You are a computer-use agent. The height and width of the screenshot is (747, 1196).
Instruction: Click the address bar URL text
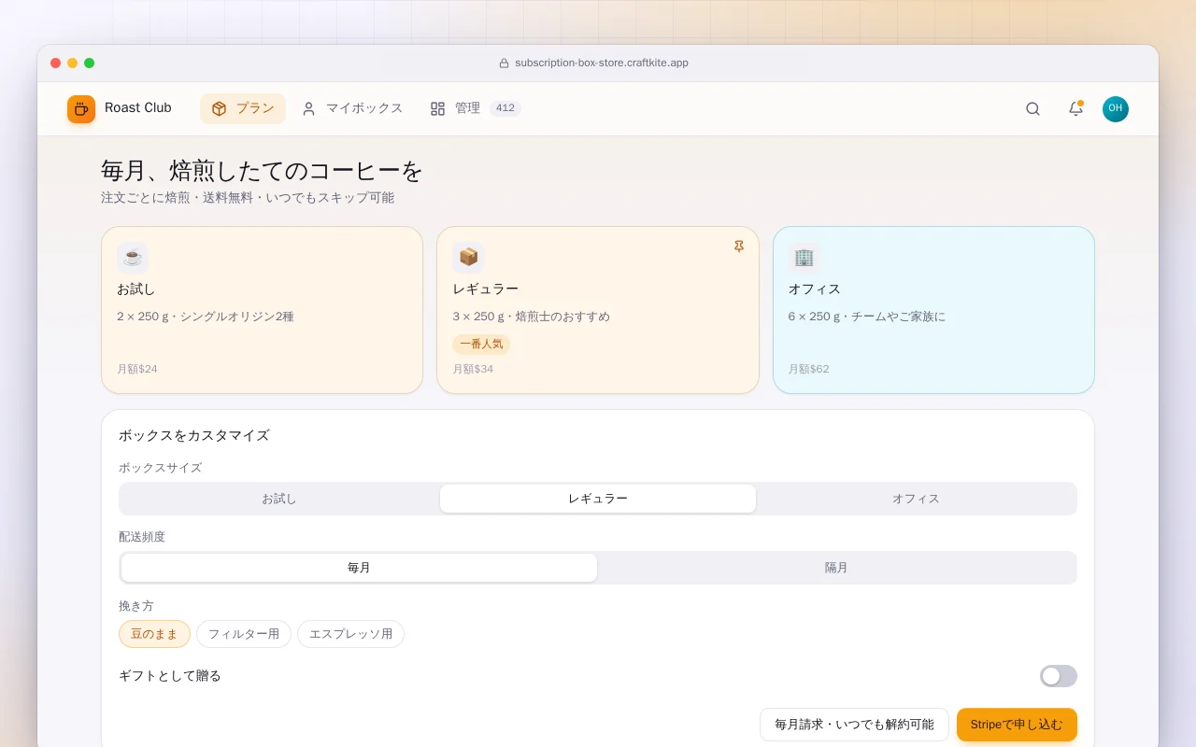click(602, 63)
